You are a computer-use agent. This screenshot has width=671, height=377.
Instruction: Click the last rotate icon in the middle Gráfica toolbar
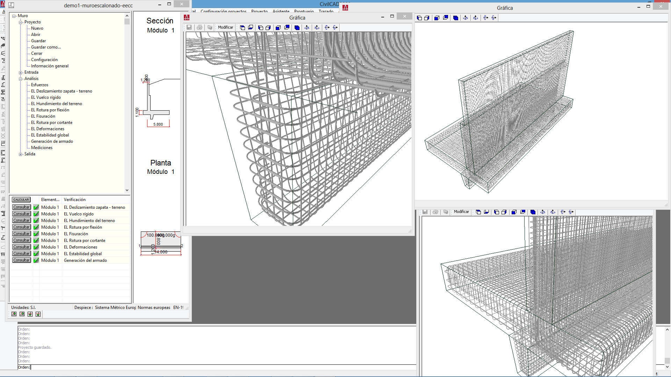pyautogui.click(x=335, y=27)
